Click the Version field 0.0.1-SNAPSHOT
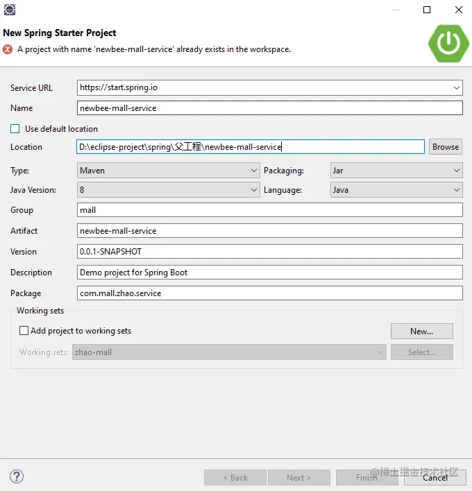This screenshot has height=491, width=472. (x=270, y=252)
